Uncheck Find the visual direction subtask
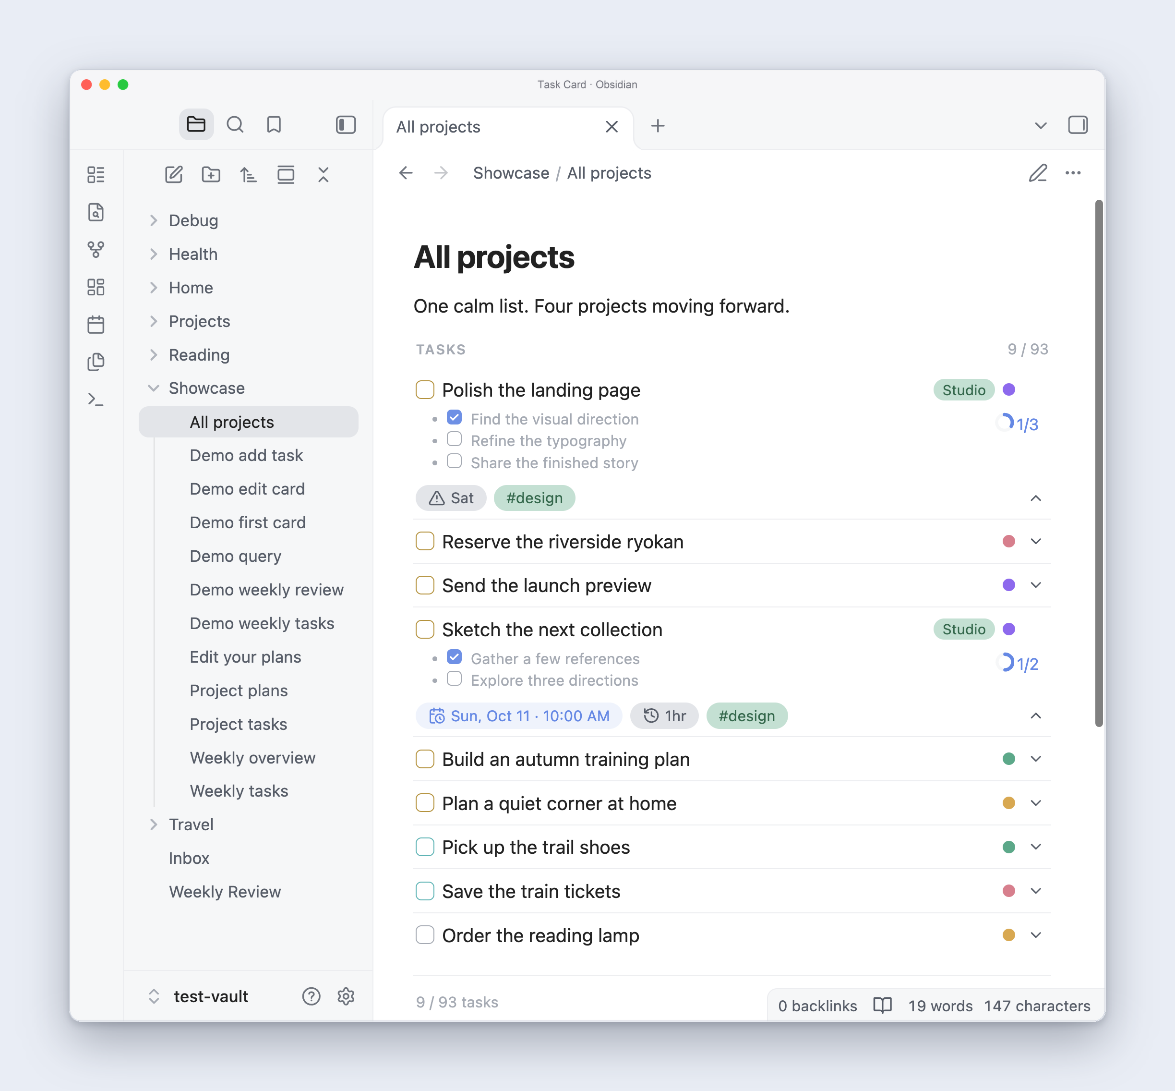The height and width of the screenshot is (1091, 1175). [x=455, y=418]
